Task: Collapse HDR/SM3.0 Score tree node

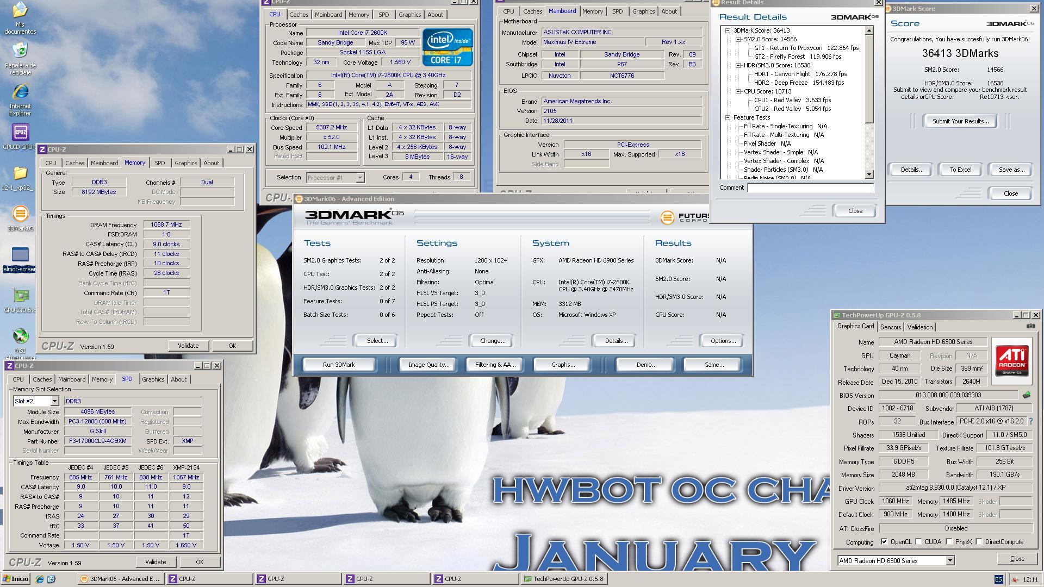Action: click(738, 65)
